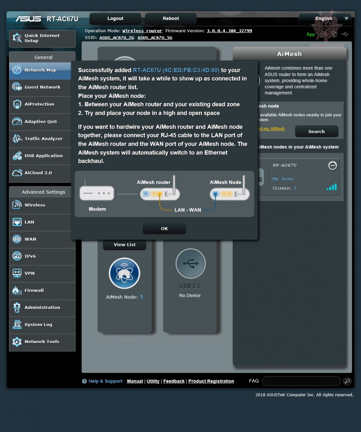
Task: Click the IPv6 icon
Action: pyautogui.click(x=17, y=256)
